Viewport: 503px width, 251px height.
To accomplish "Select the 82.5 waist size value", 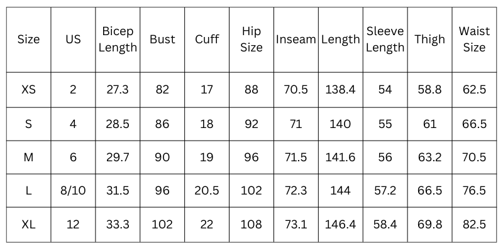I will [x=474, y=224].
